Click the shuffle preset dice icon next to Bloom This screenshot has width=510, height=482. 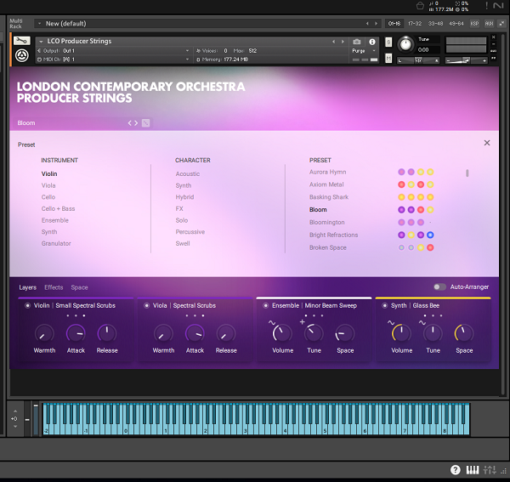point(145,123)
